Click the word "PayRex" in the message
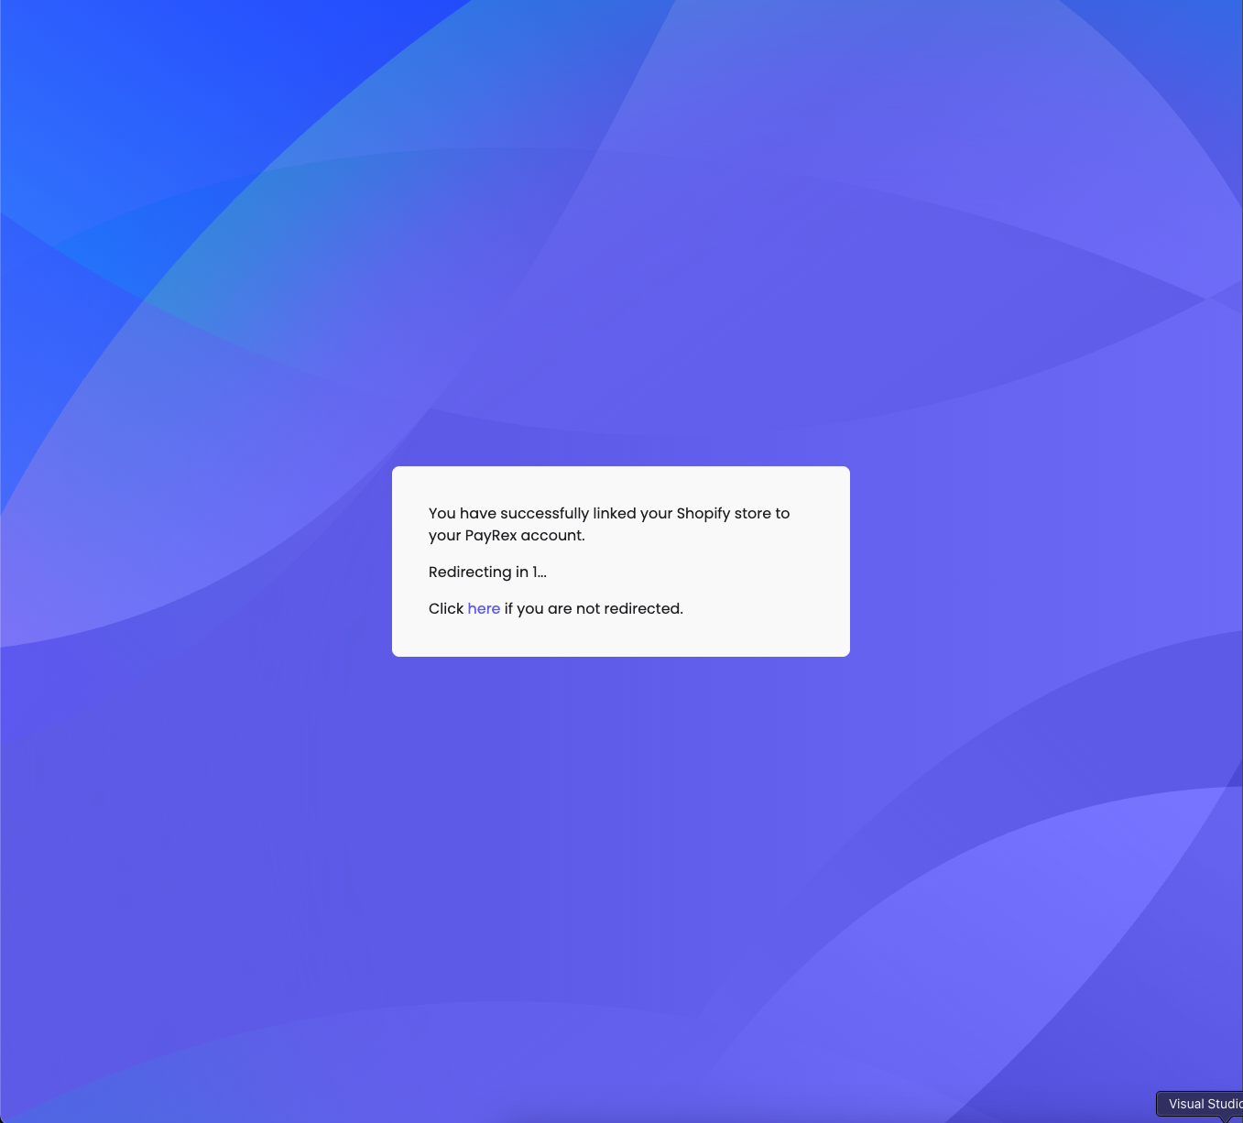This screenshot has width=1243, height=1123. 491,535
